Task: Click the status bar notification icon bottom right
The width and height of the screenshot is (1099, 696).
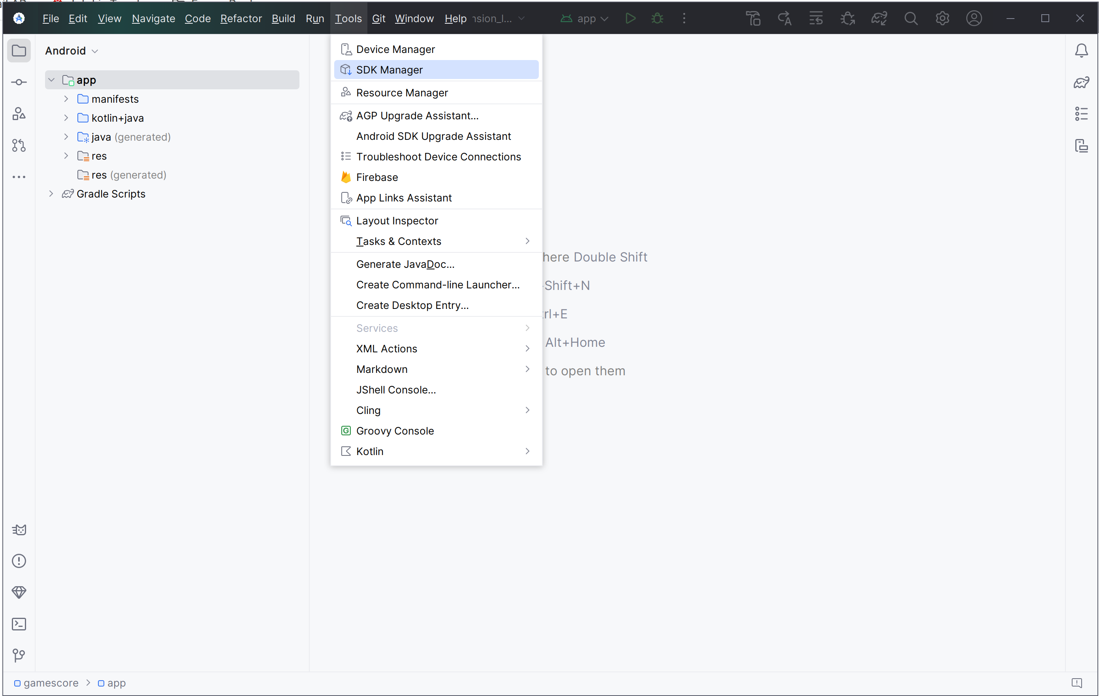Action: pyautogui.click(x=1076, y=683)
